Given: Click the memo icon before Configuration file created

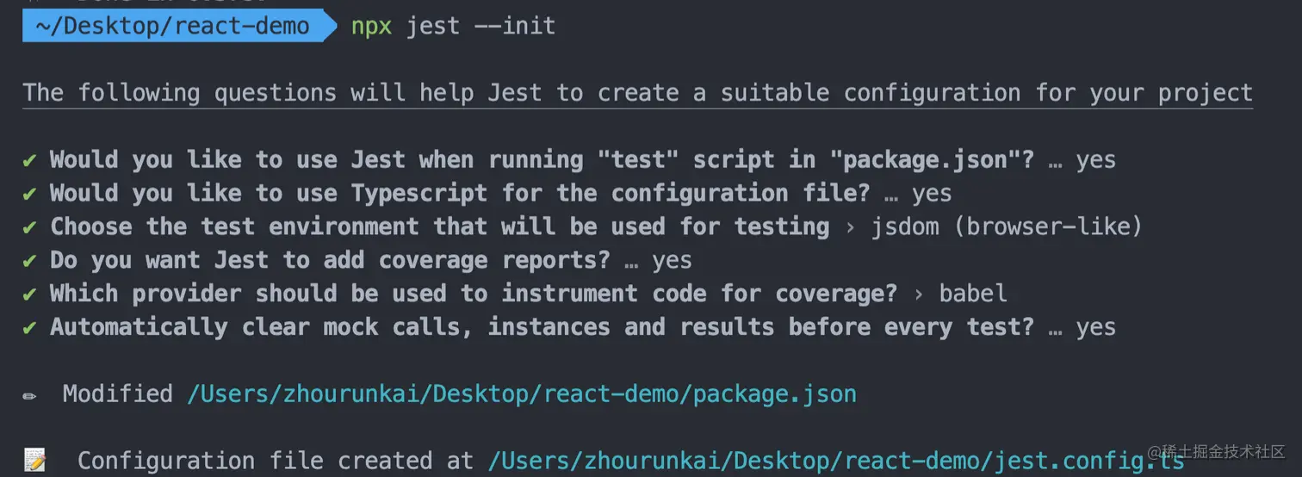Looking at the screenshot, I should (34, 460).
